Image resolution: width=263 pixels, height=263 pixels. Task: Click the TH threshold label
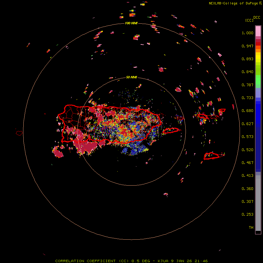click(251, 228)
